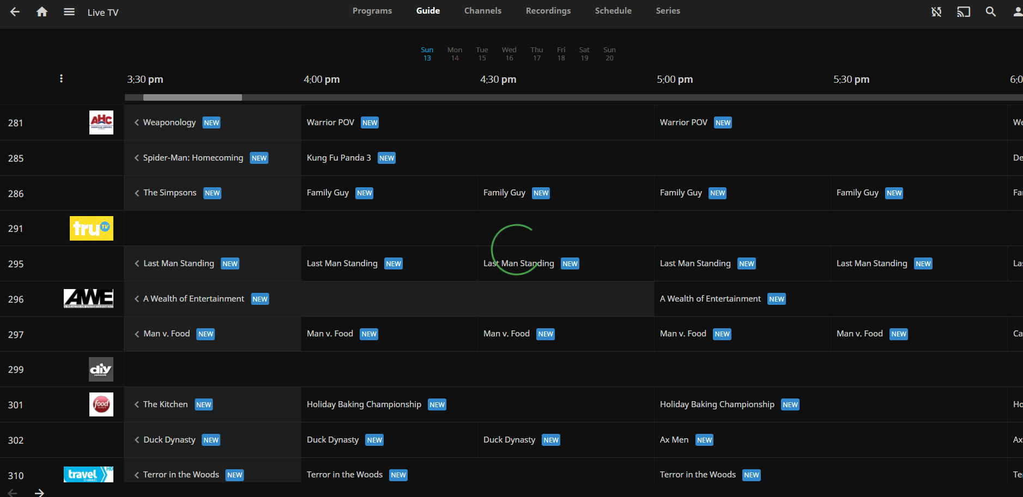
Task: Switch to the Channels tab
Action: (x=482, y=10)
